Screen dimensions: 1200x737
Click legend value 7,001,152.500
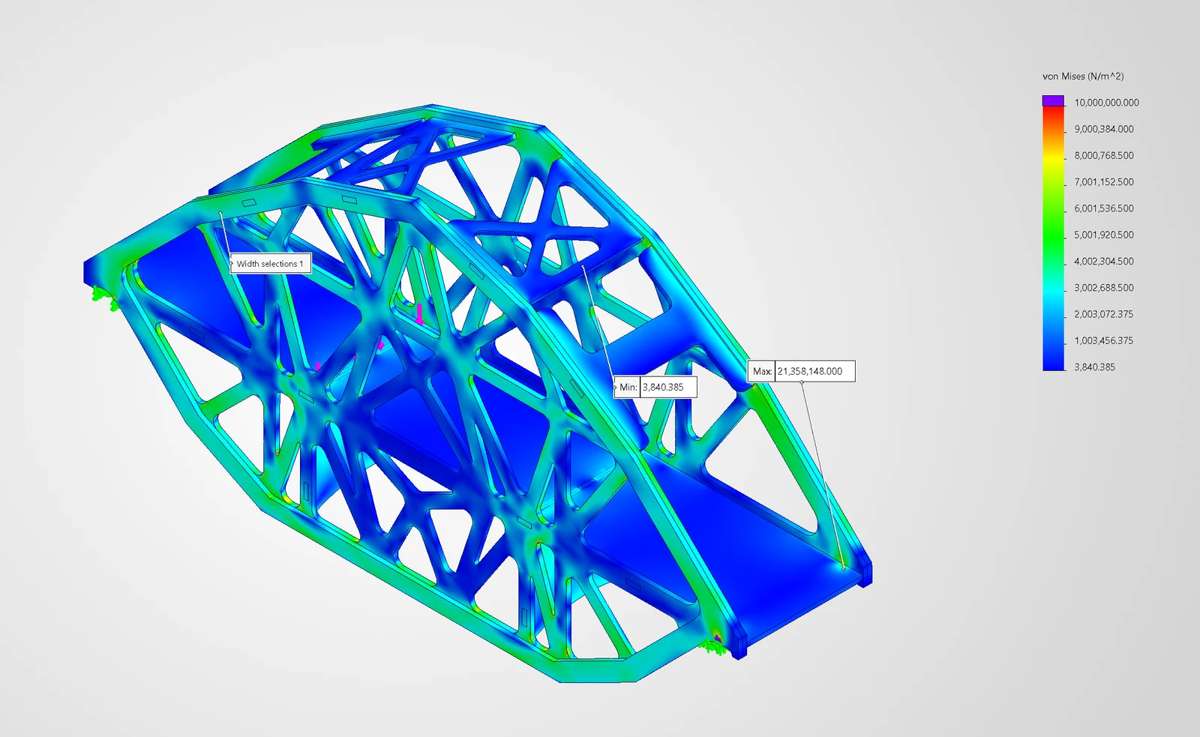(x=1104, y=182)
